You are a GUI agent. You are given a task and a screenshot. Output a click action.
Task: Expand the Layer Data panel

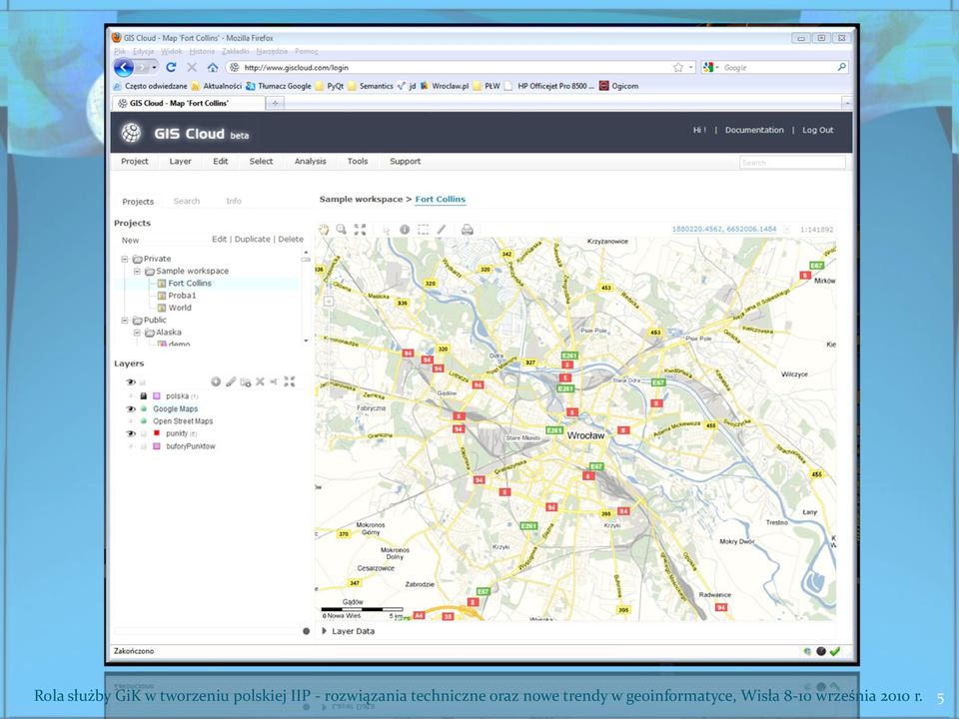point(325,631)
